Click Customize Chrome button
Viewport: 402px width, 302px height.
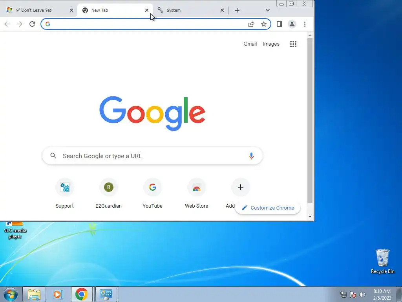[x=268, y=208]
